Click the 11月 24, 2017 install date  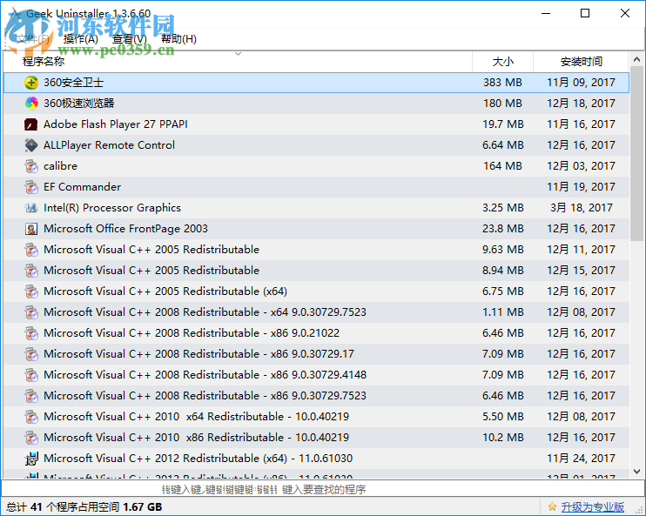[581, 459]
